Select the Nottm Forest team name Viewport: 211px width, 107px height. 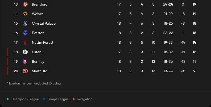(43, 42)
